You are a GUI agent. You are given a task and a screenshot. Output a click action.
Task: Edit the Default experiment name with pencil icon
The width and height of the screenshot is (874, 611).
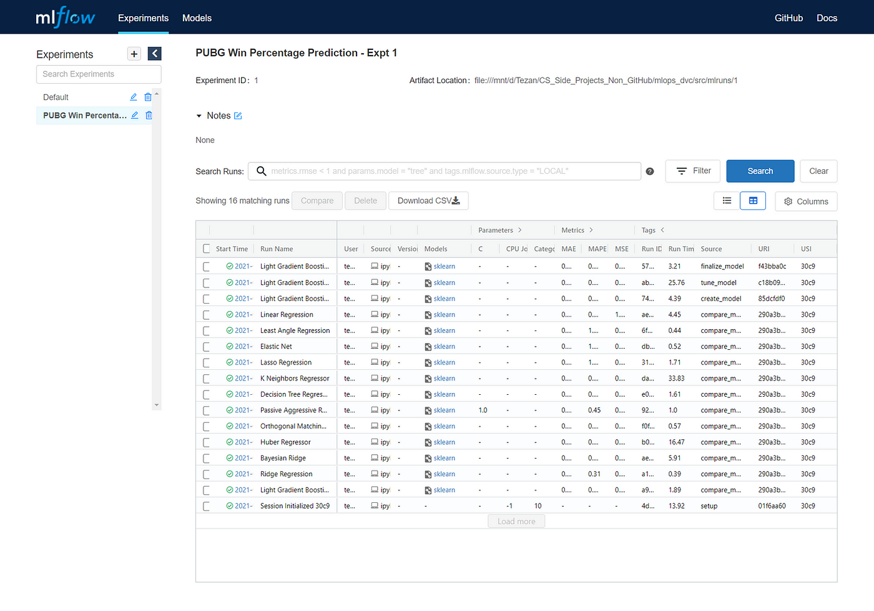(133, 97)
